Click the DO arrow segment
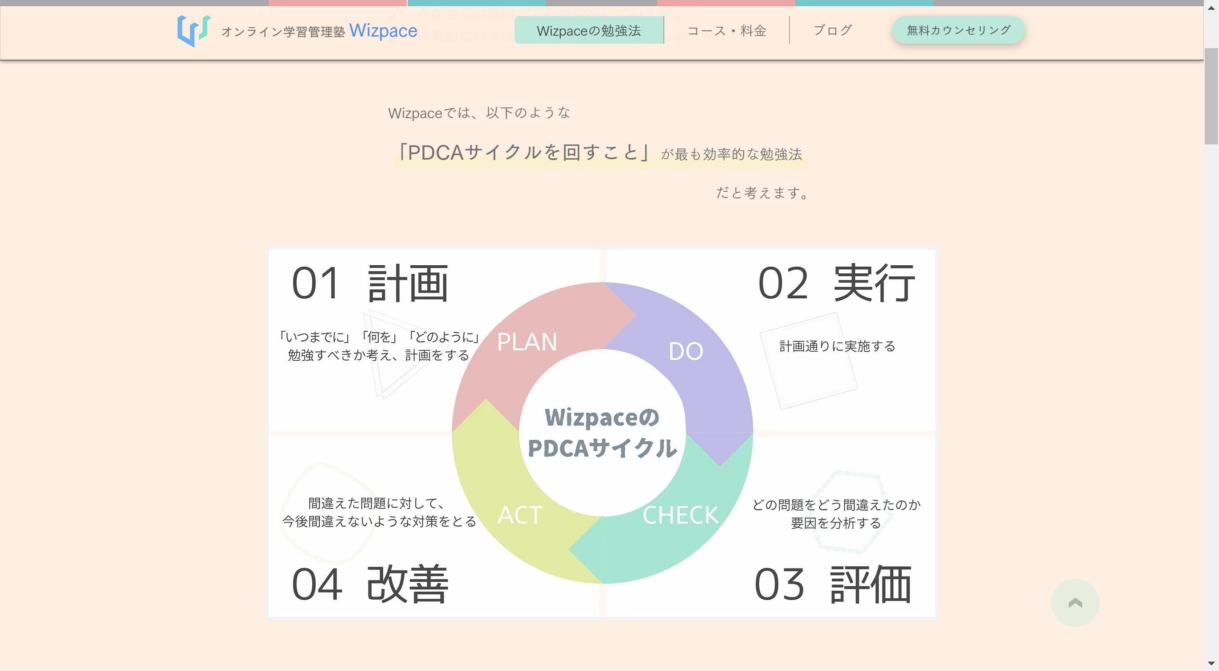Image resolution: width=1219 pixels, height=671 pixels. [686, 351]
